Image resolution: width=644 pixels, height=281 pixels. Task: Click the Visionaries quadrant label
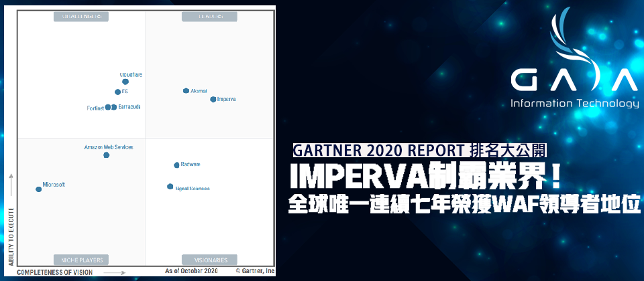click(x=209, y=260)
